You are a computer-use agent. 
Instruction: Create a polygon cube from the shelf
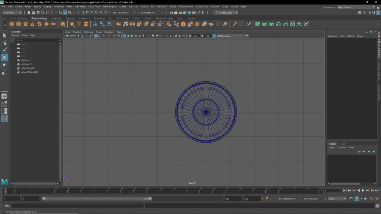coord(19,24)
